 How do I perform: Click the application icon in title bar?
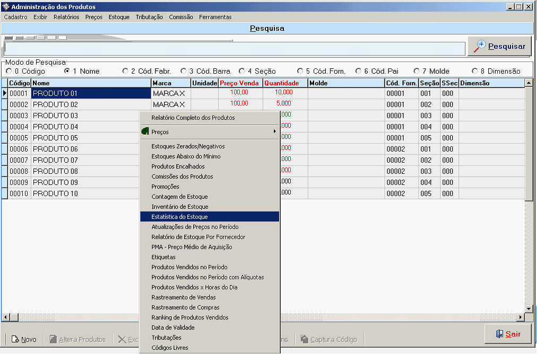tap(6, 7)
